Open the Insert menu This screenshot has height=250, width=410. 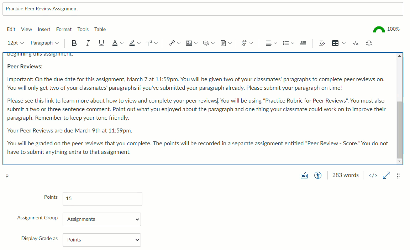click(x=44, y=29)
